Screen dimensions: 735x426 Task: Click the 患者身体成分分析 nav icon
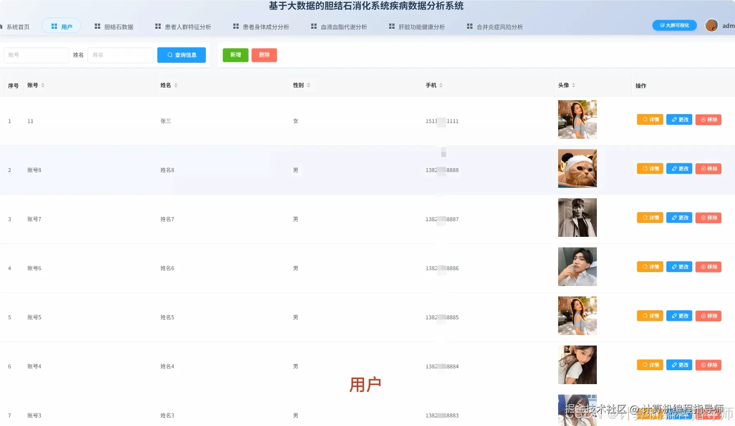coord(235,26)
